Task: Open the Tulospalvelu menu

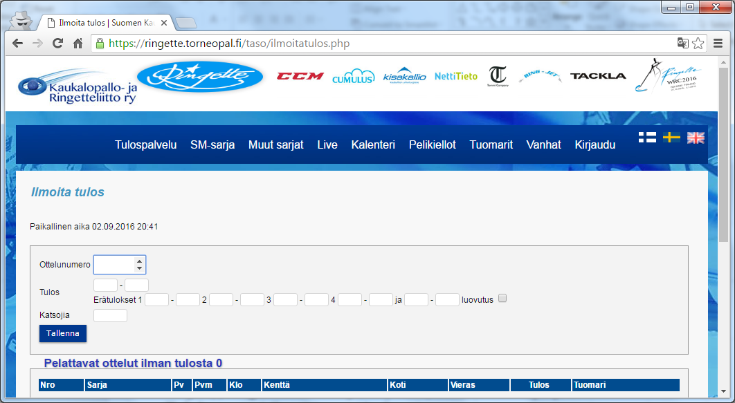Action: pyautogui.click(x=146, y=145)
